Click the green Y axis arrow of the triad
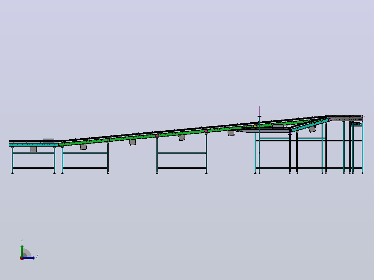 pyautogui.click(x=22, y=251)
